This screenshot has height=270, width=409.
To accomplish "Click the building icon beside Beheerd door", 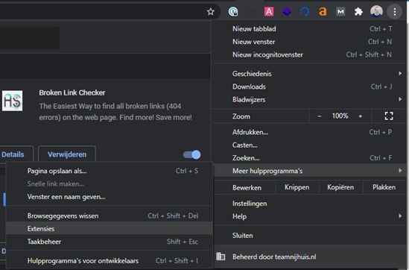I will [221, 257].
